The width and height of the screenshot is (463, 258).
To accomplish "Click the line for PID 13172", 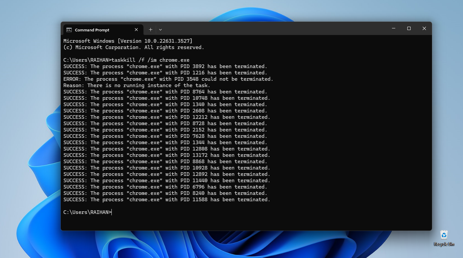I will tap(167, 155).
